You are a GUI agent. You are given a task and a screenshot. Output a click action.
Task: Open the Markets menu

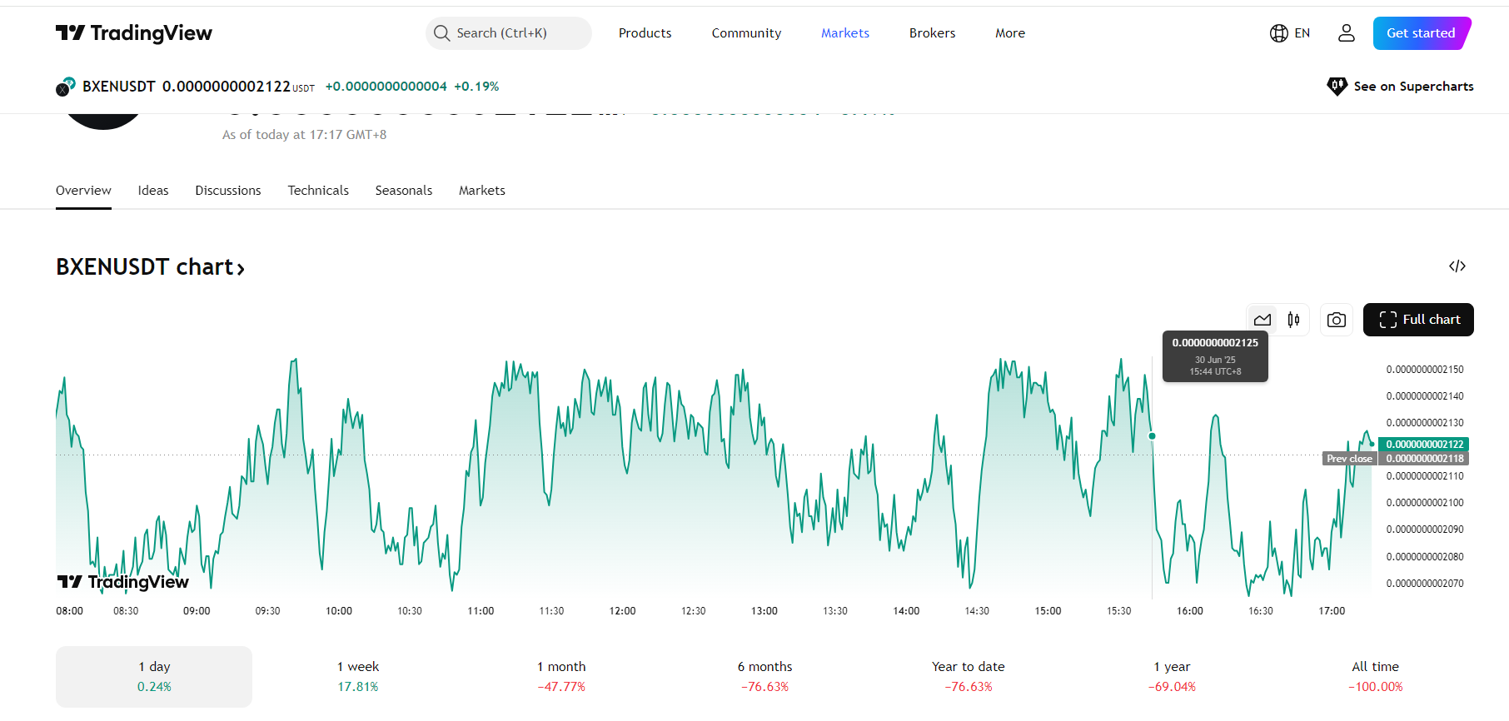coord(844,33)
